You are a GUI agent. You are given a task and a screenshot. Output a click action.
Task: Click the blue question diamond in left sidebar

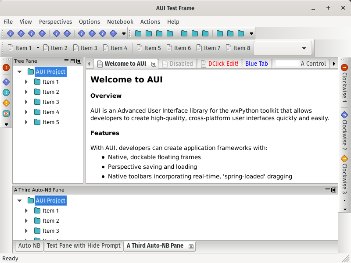6,82
